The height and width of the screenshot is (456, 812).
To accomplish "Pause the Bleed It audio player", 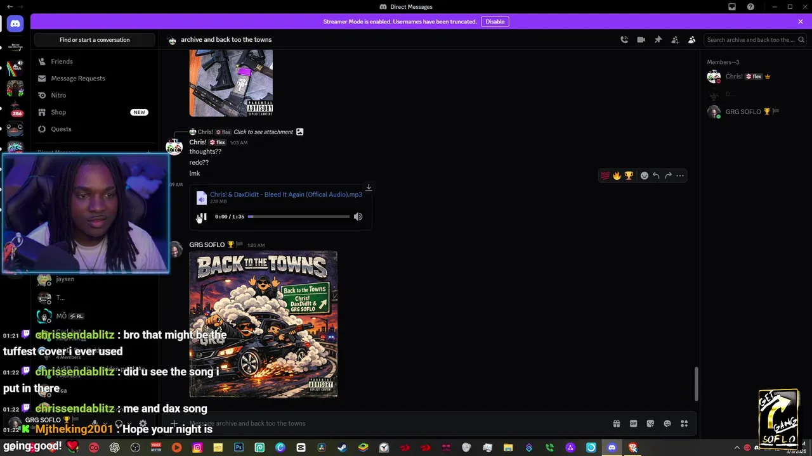I will (202, 217).
